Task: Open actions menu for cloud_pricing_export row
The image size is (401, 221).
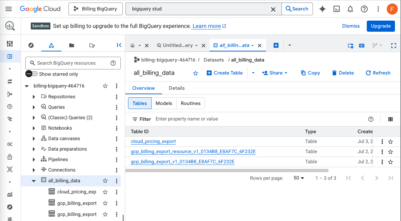Action: [x=382, y=142]
